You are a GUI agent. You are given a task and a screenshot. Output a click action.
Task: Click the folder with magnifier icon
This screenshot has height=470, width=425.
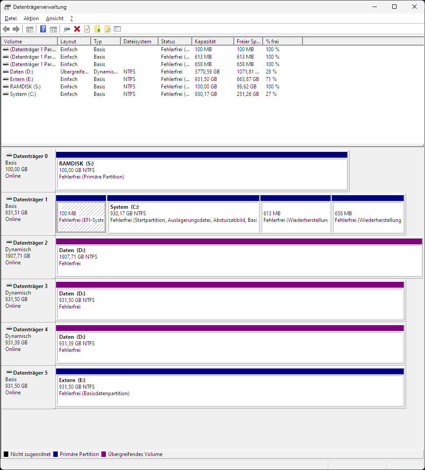click(x=108, y=29)
